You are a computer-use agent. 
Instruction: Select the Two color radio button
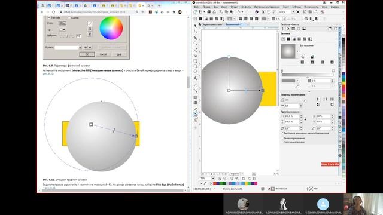click(49, 17)
